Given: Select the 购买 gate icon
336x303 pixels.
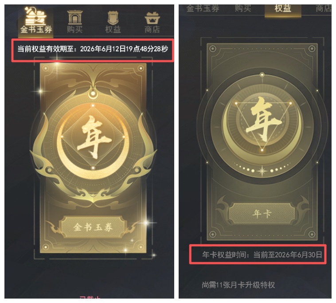Looking at the screenshot, I should (x=74, y=17).
